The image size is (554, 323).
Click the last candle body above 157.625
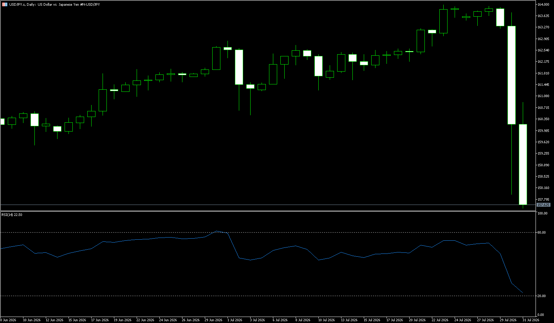523,165
